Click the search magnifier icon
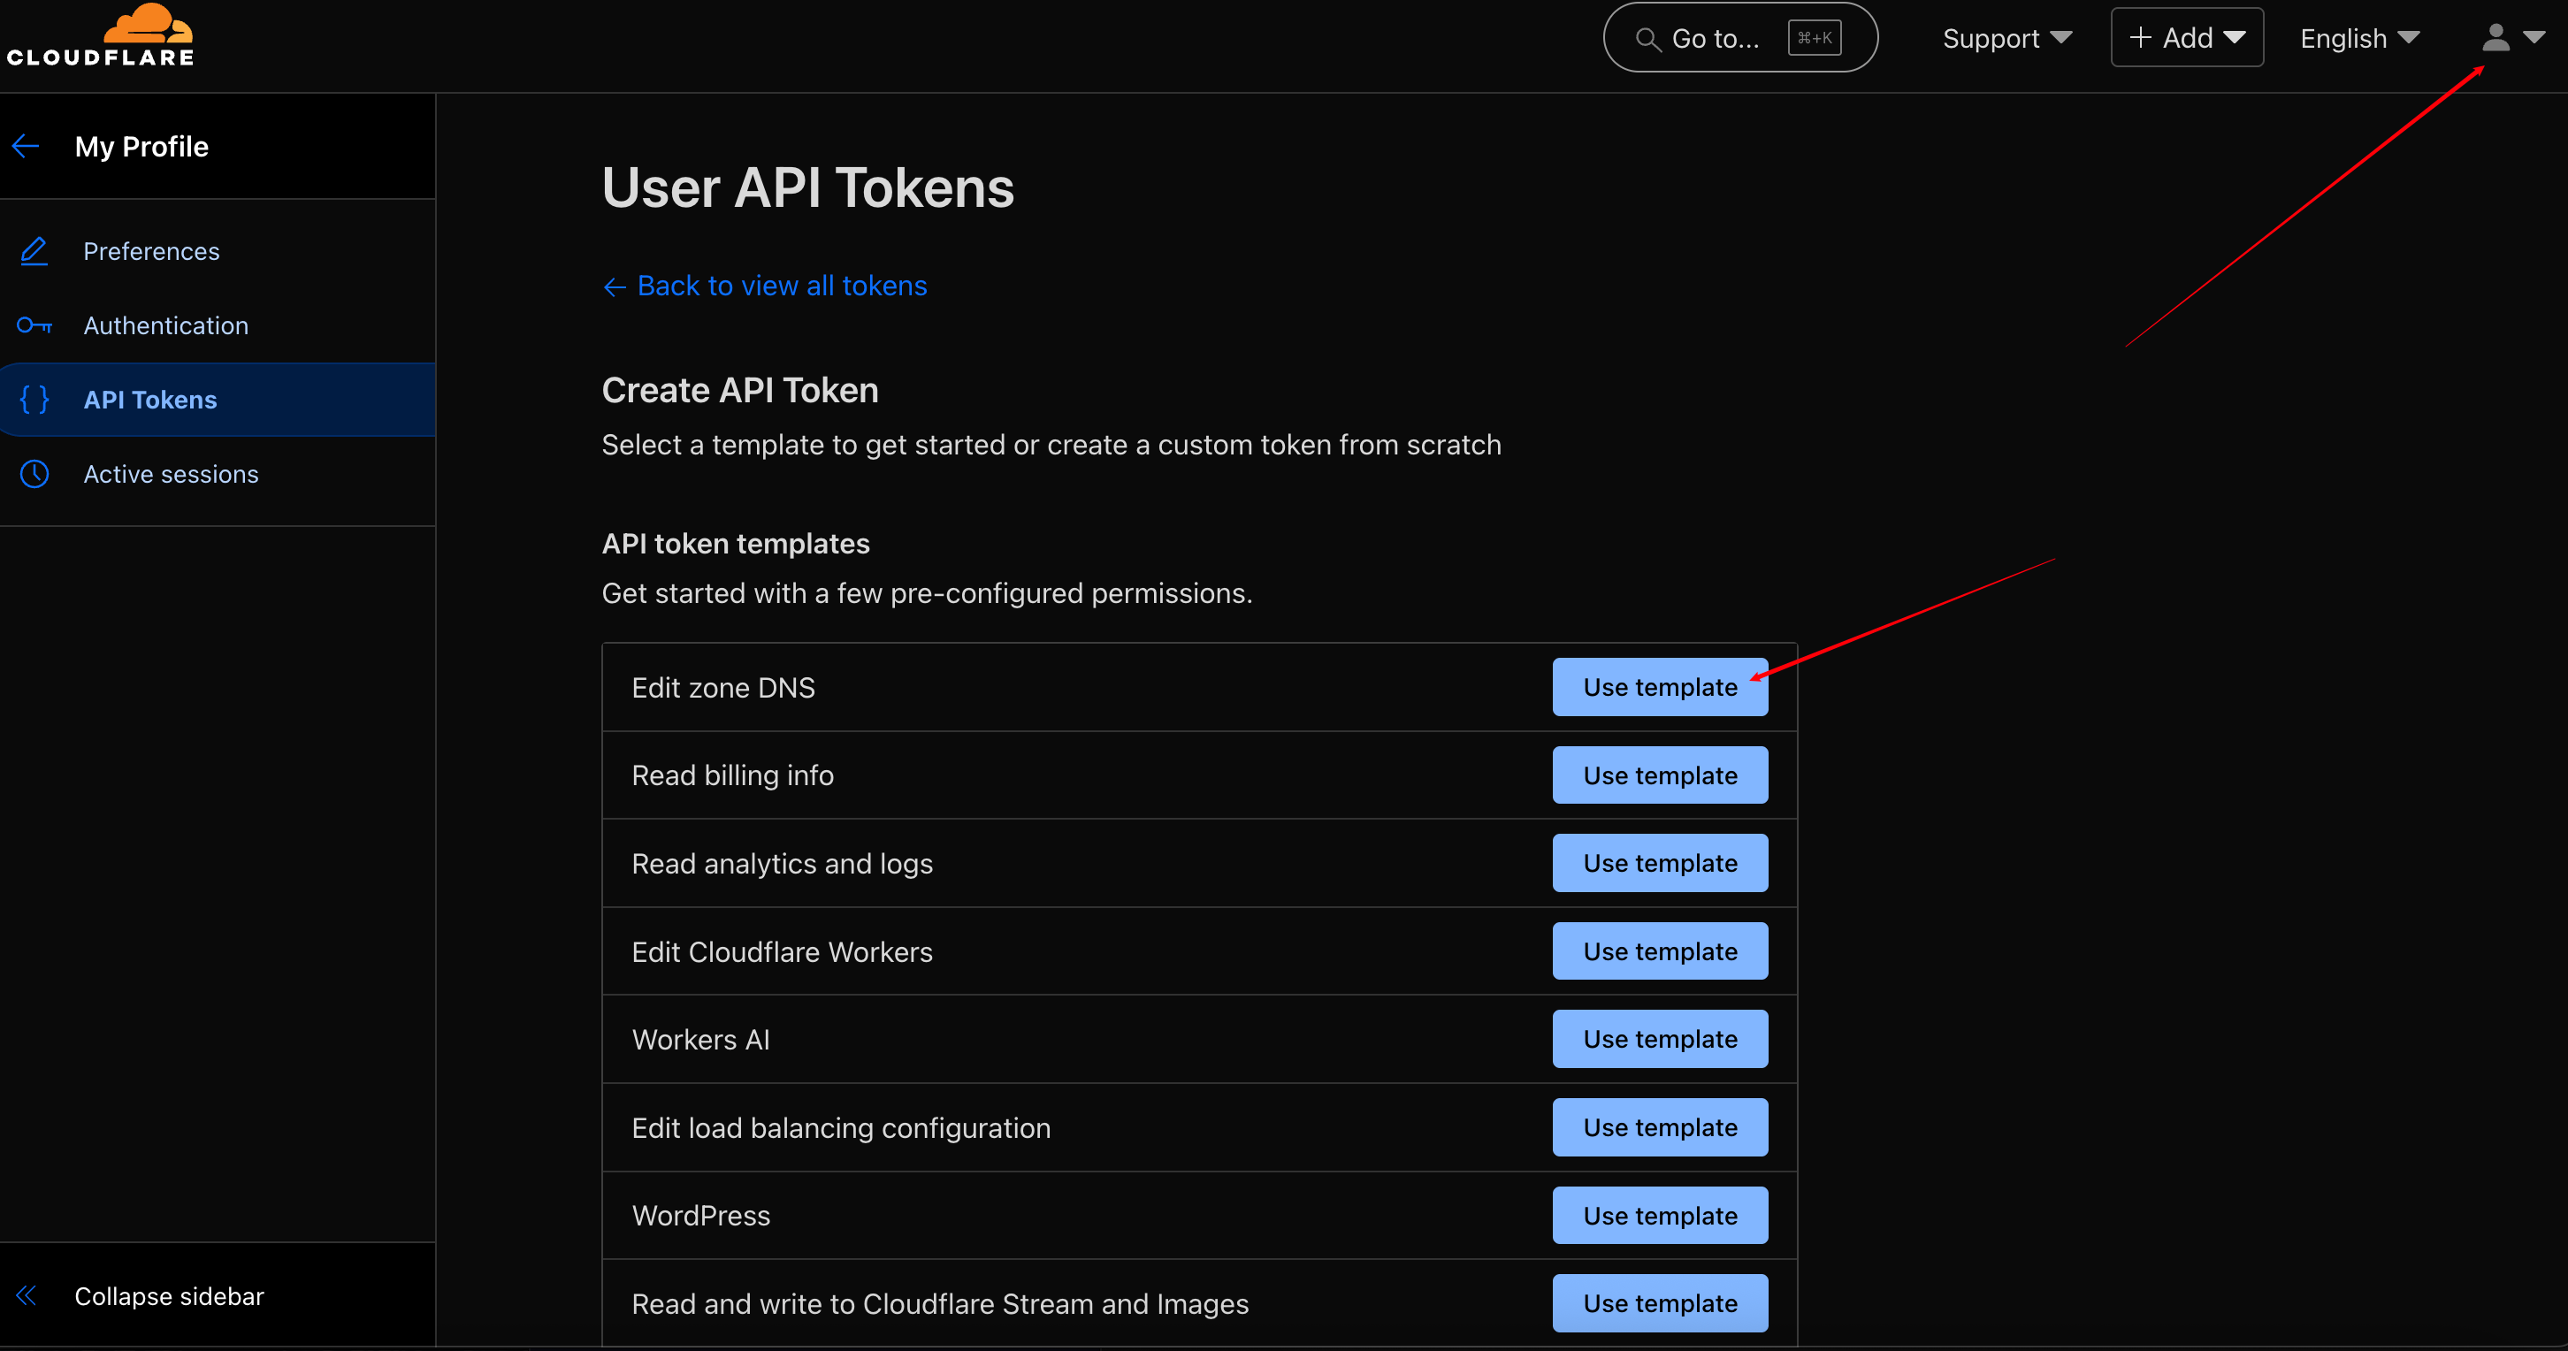Image resolution: width=2568 pixels, height=1351 pixels. point(1647,39)
